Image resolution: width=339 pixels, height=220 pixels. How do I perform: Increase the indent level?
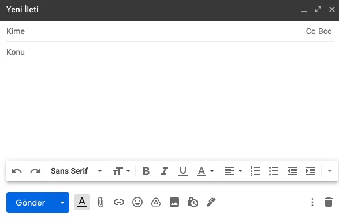pos(311,171)
